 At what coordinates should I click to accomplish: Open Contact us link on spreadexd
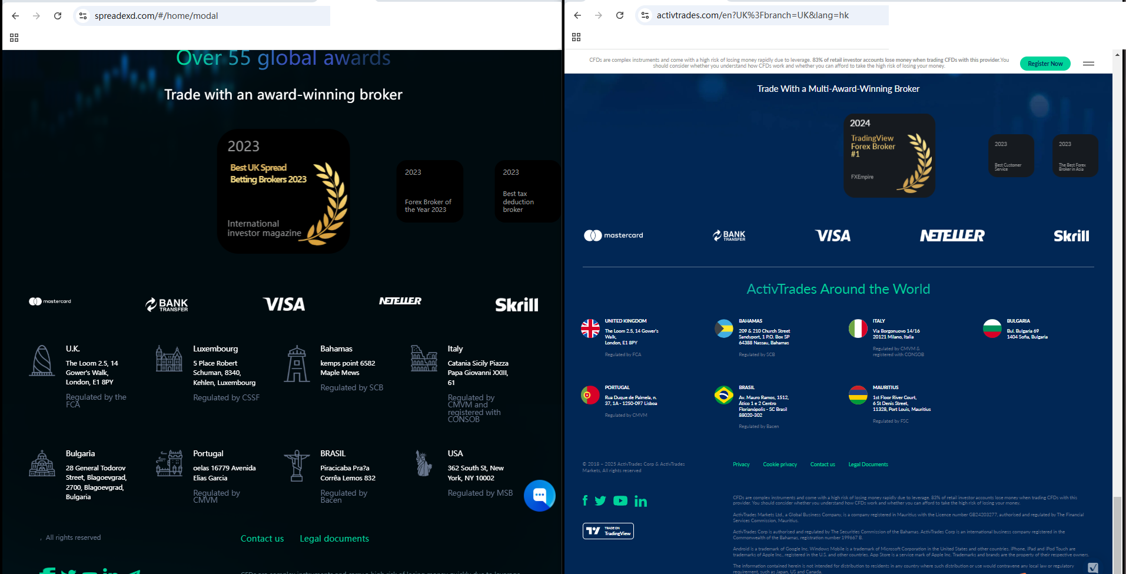click(x=262, y=539)
